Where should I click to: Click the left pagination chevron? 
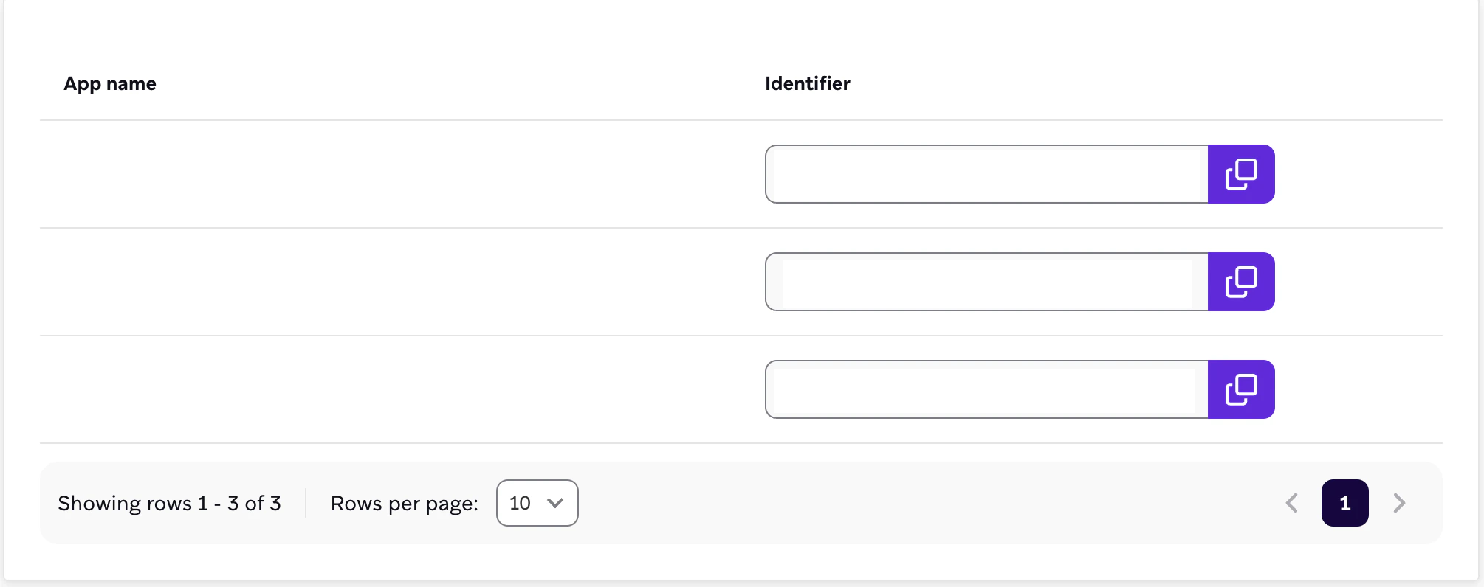pos(1291,503)
